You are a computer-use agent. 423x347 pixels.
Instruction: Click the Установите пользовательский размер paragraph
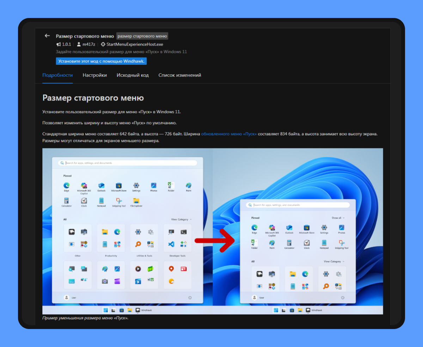tap(111, 112)
